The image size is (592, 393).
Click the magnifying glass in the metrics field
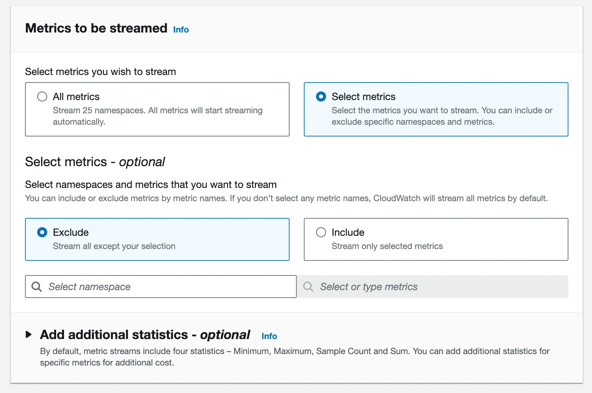(x=308, y=287)
